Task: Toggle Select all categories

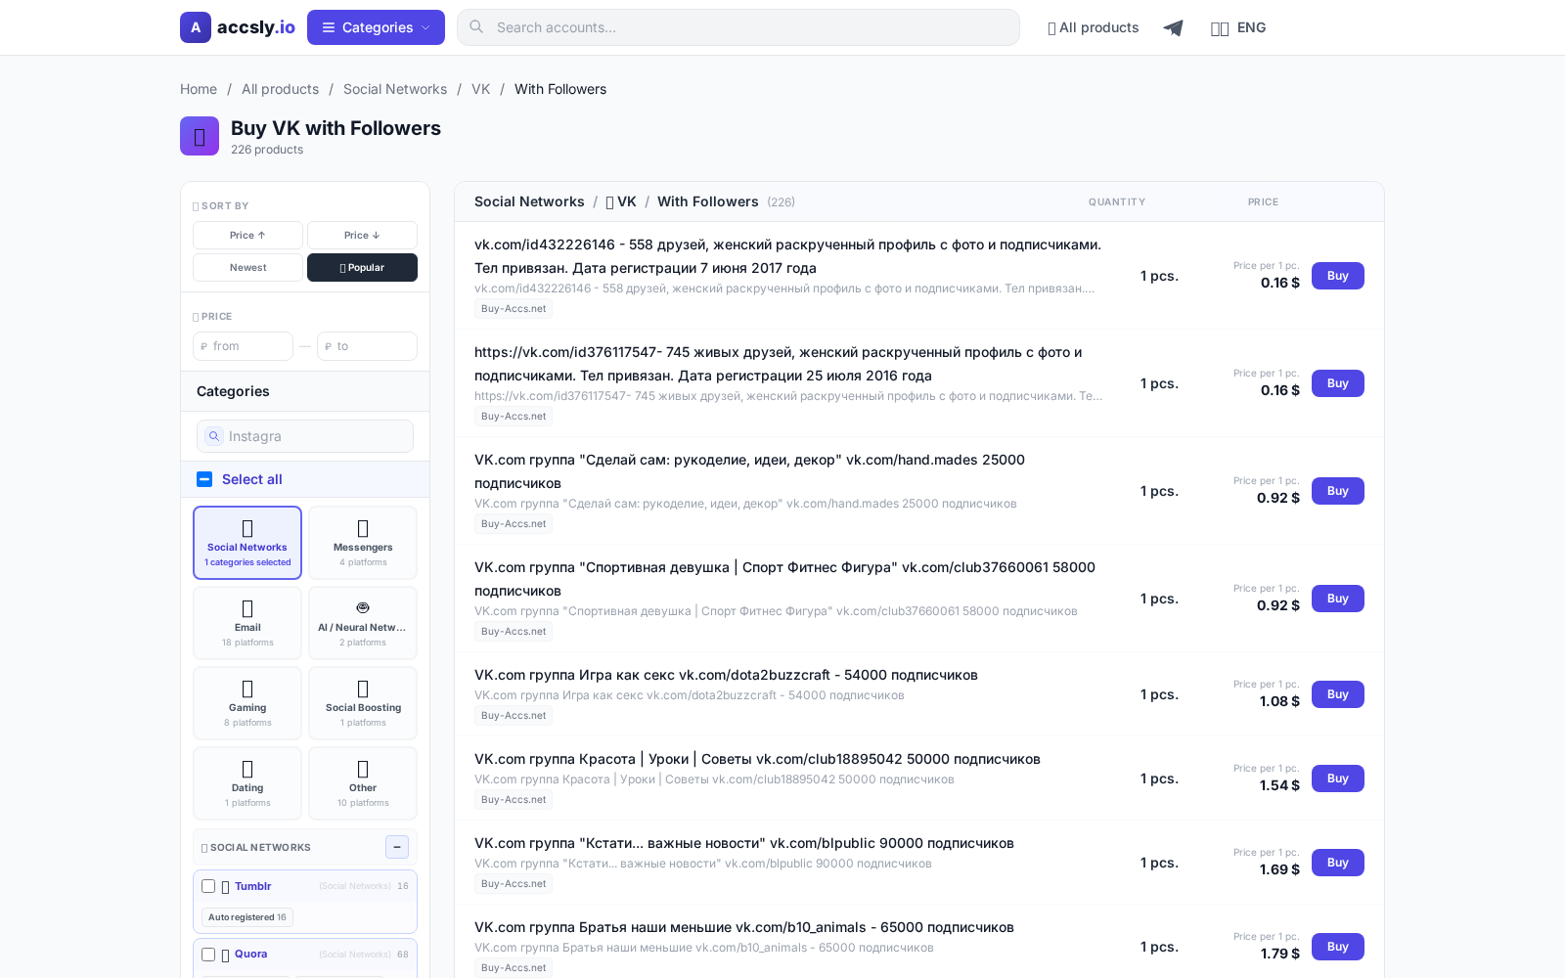Action: 204,479
